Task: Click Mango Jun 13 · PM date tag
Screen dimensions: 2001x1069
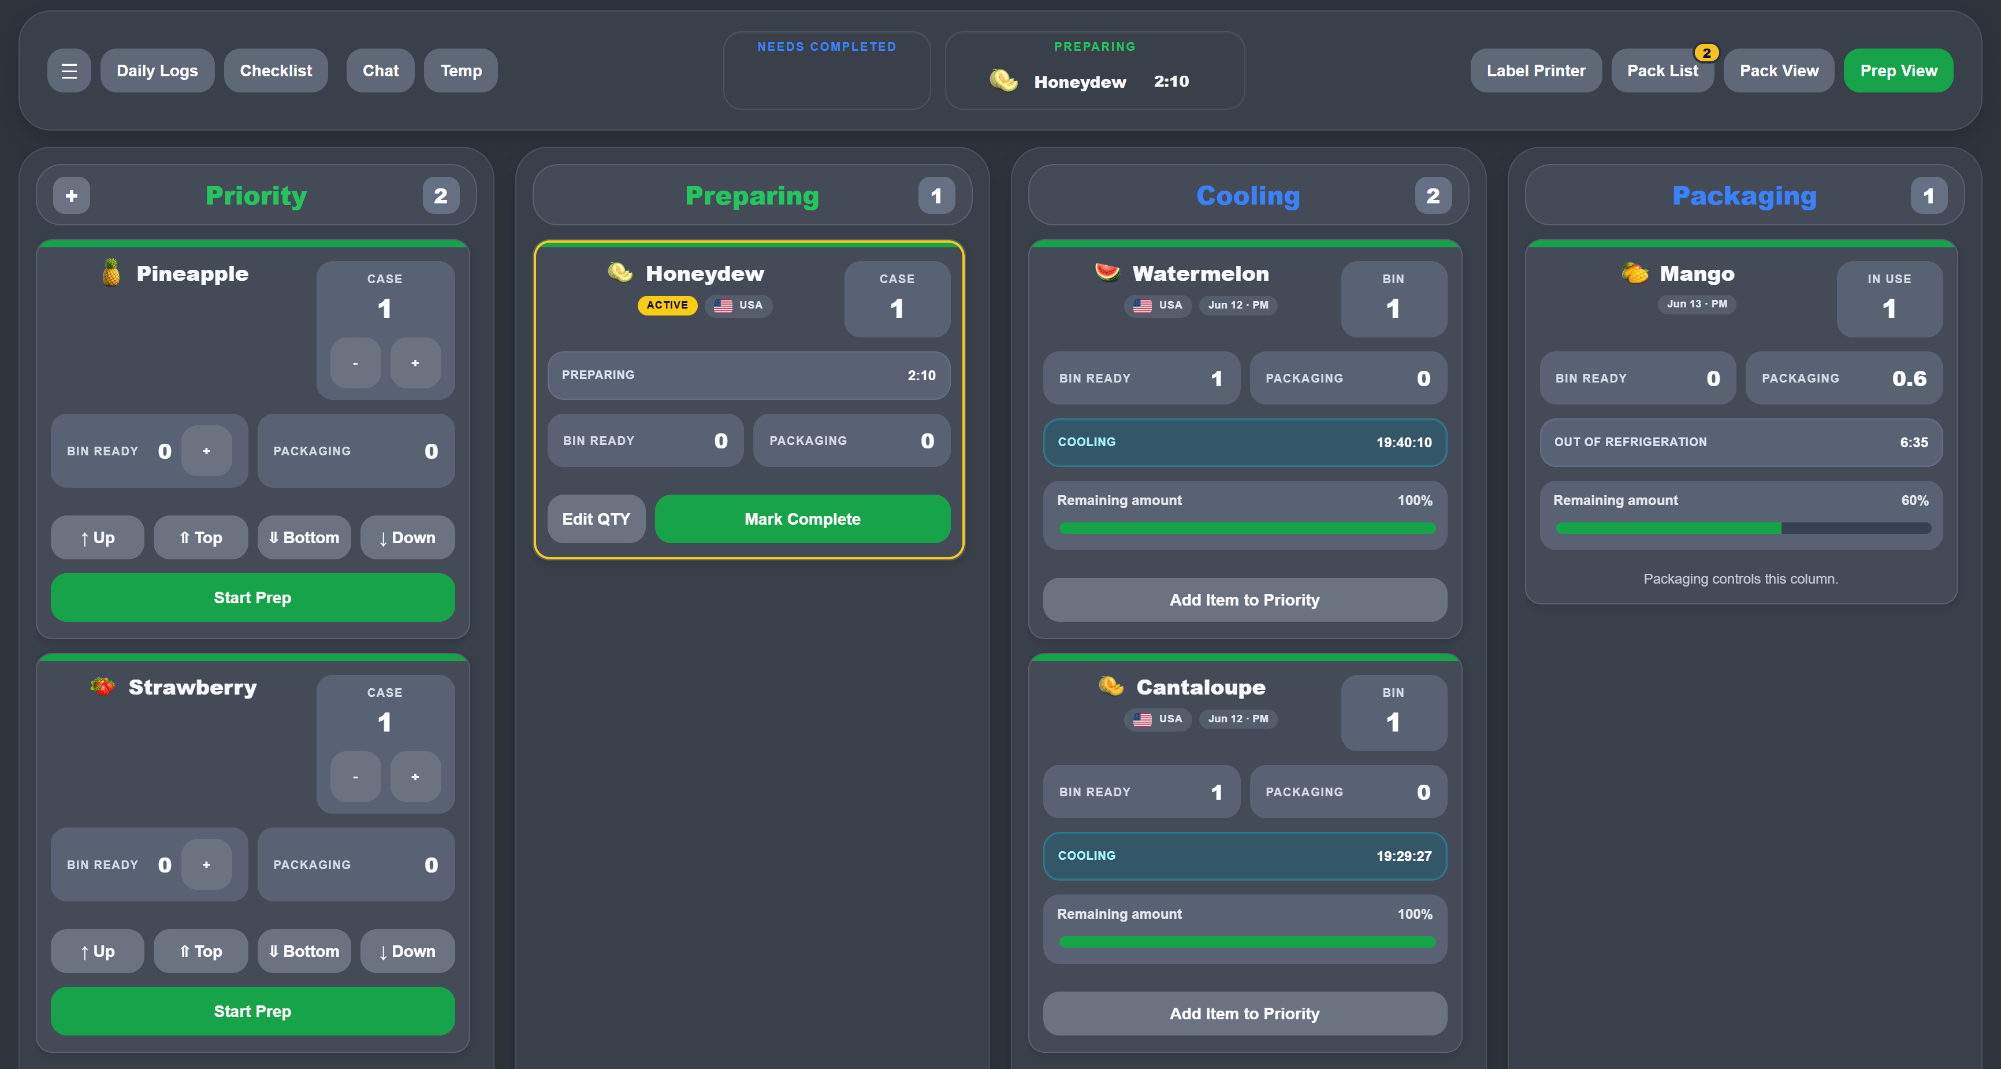Action: pos(1697,304)
